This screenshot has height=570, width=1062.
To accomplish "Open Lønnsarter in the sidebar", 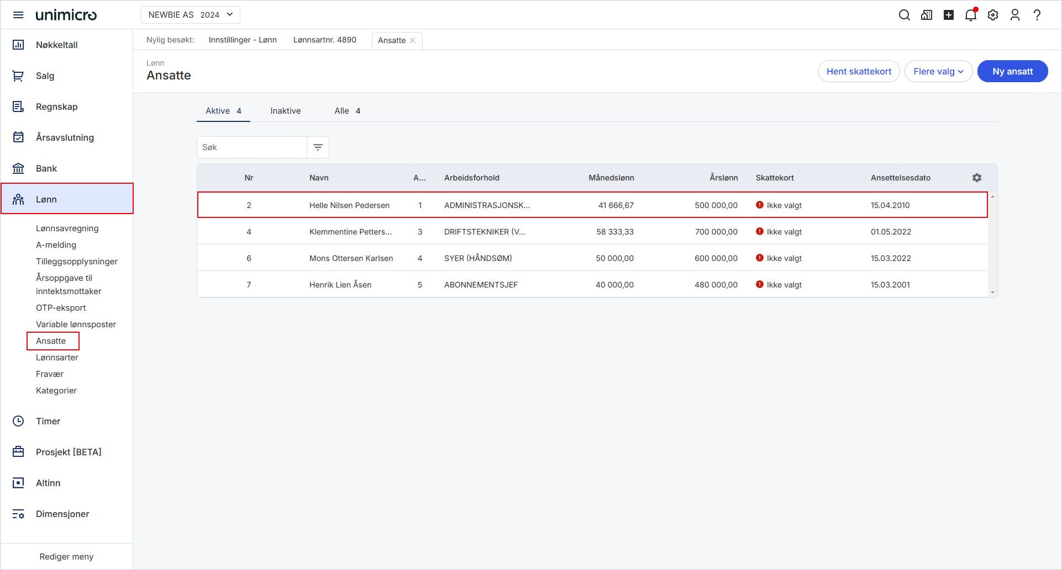I will coord(57,358).
